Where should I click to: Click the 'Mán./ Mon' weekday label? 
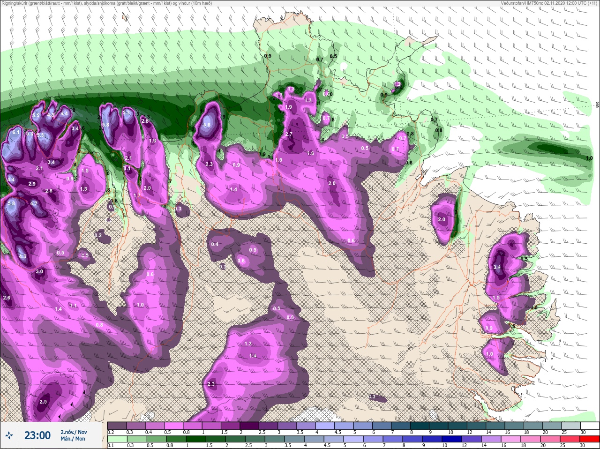pos(73,439)
